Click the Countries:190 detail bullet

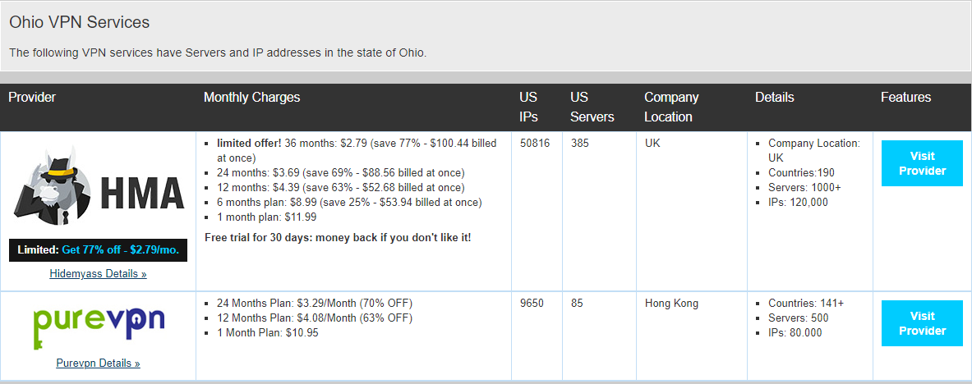pyautogui.click(x=800, y=173)
